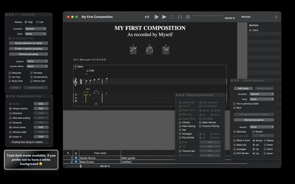Enable Ghost note checkbox
Image resolution: width=295 pixels, height=184 pixels.
(x=31, y=81)
